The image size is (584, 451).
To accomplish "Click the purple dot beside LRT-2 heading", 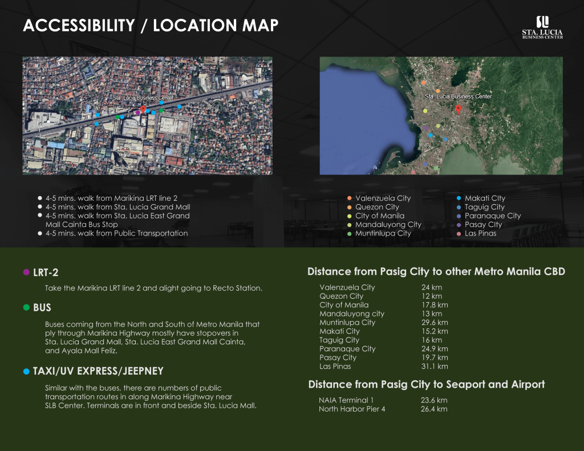I will pyautogui.click(x=26, y=272).
